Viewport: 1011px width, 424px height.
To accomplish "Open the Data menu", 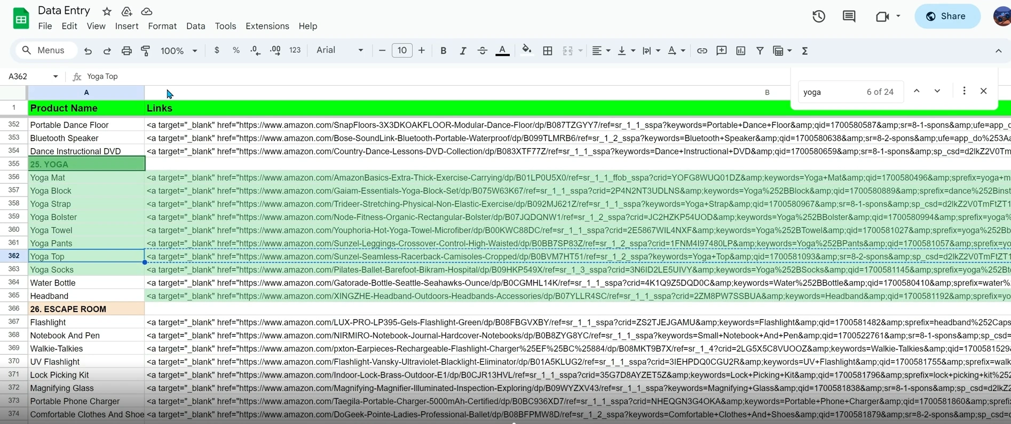I will point(196,26).
